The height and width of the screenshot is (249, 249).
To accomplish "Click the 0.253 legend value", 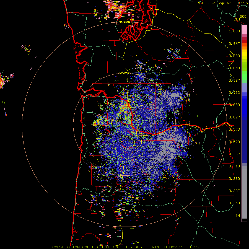I will pos(234,203).
